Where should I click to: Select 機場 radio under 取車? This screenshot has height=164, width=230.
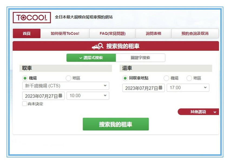click(25, 78)
